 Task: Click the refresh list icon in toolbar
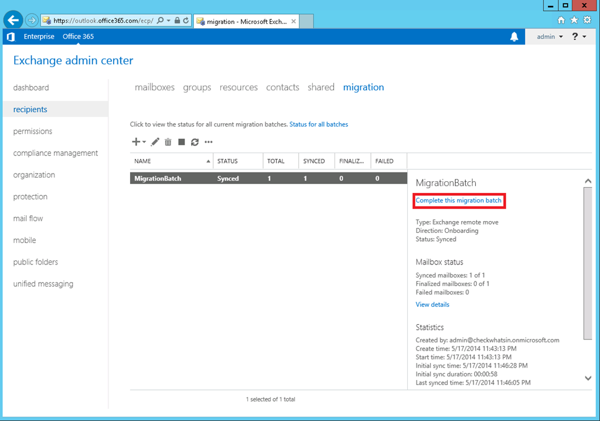pyautogui.click(x=195, y=142)
